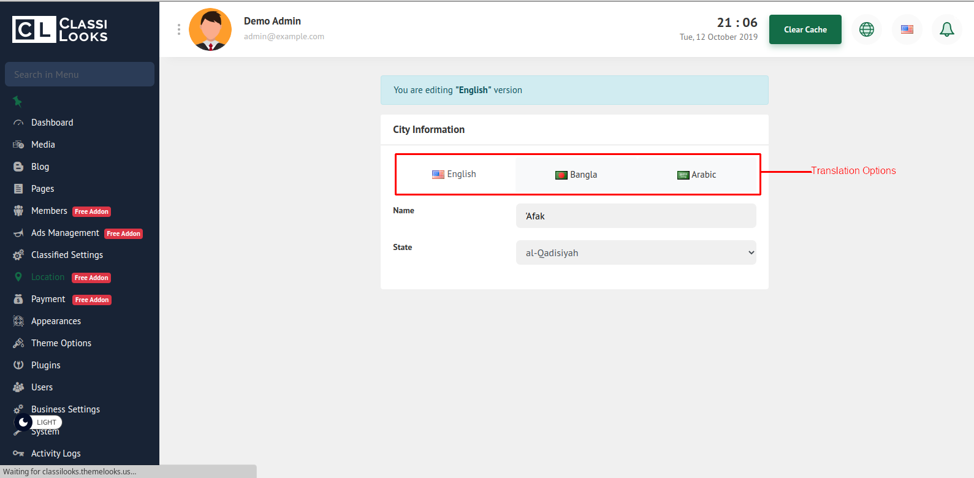
Task: Click the green pin icon in sidebar
Action: tap(17, 101)
